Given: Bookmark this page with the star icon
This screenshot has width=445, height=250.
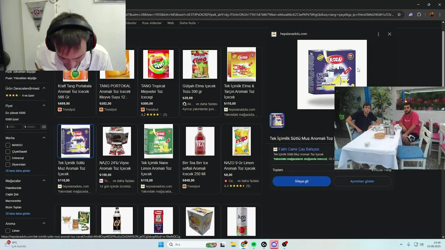Looking at the screenshot, I should pos(399,15).
